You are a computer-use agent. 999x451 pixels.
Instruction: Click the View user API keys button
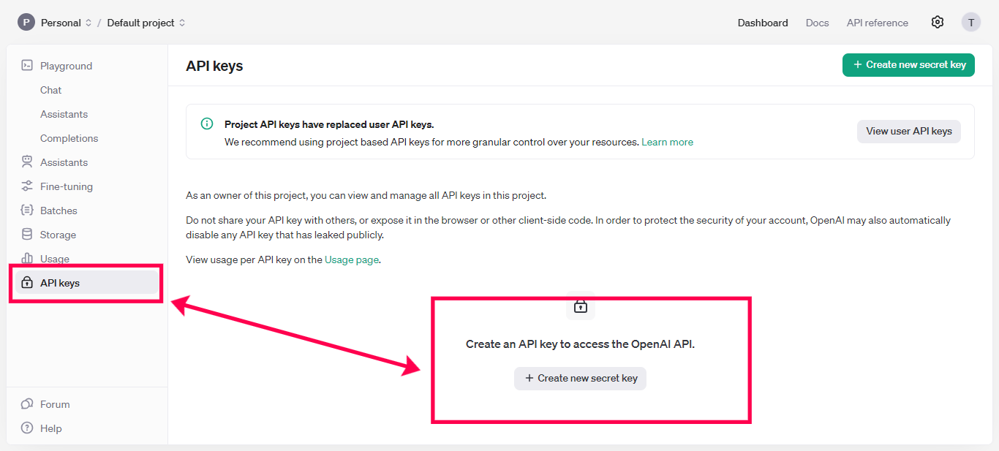(x=908, y=132)
